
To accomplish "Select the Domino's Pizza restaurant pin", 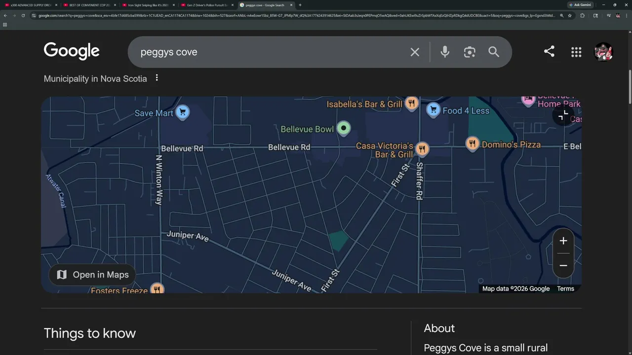I will 473,143.
